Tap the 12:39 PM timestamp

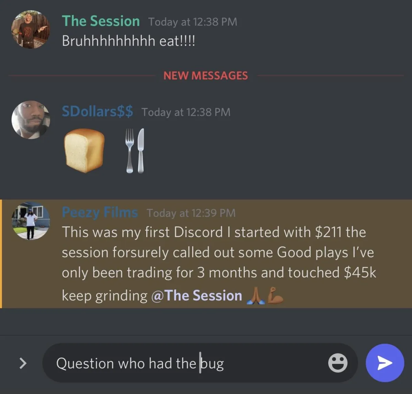(x=191, y=213)
